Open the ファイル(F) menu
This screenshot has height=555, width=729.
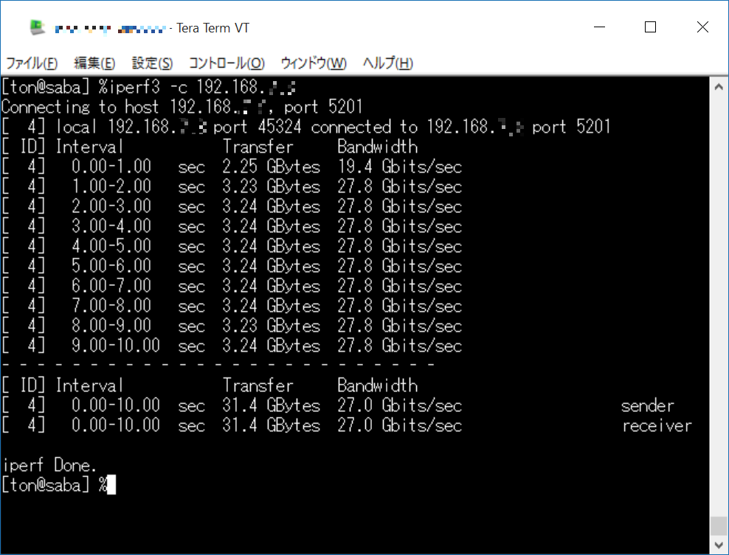(x=32, y=63)
